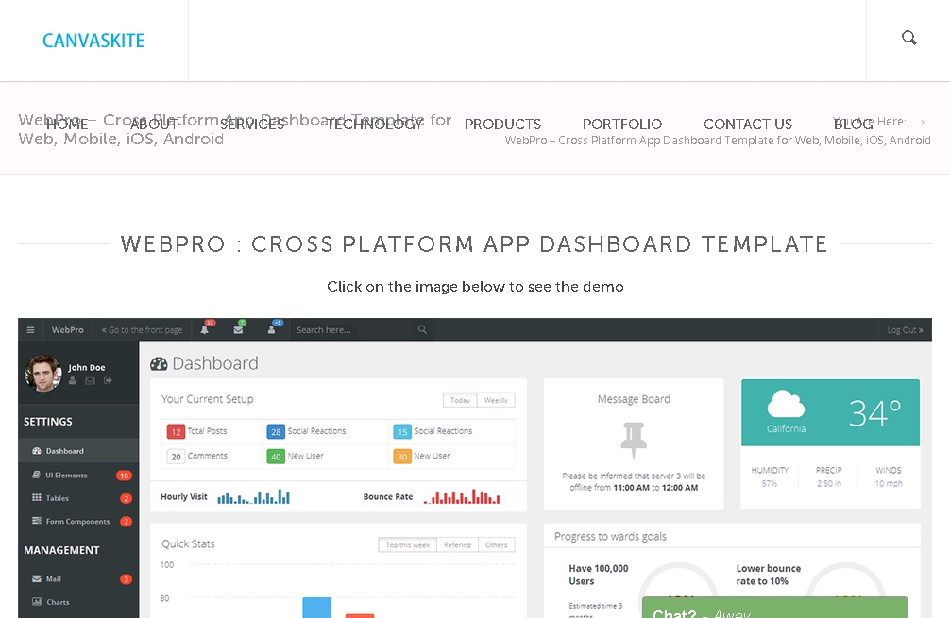Open the PRODUCTS menu item
Image resolution: width=950 pixels, height=618 pixels.
[x=502, y=125]
